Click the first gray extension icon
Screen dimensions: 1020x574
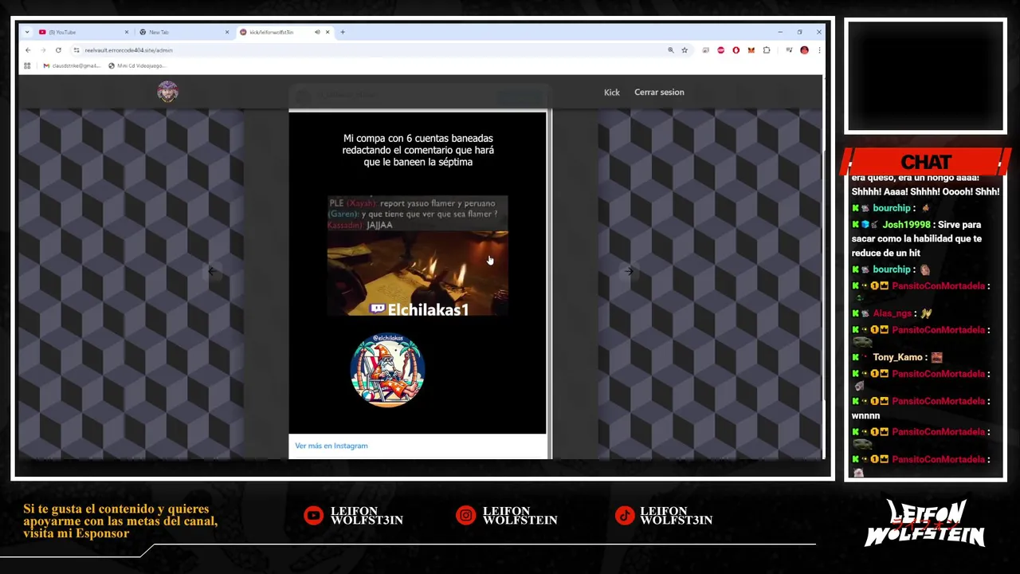pyautogui.click(x=706, y=50)
